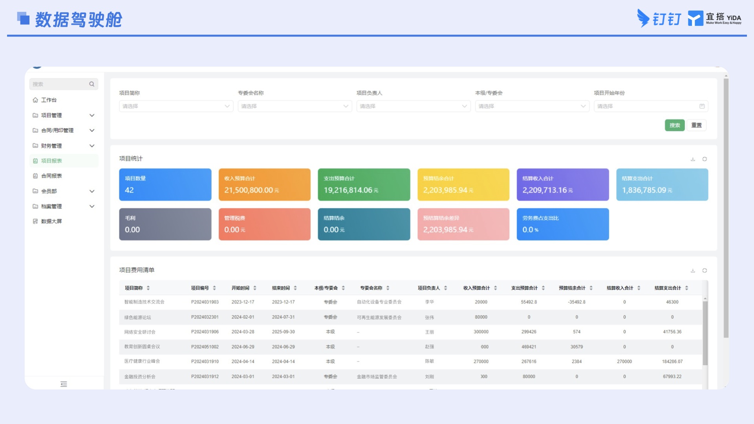Viewport: 754px width, 424px height.
Task: Click the calendar icon in 项目开始年份 field
Action: coord(702,106)
